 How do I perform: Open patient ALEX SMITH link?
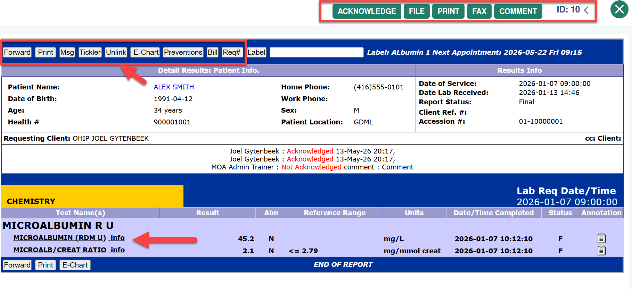tap(174, 87)
